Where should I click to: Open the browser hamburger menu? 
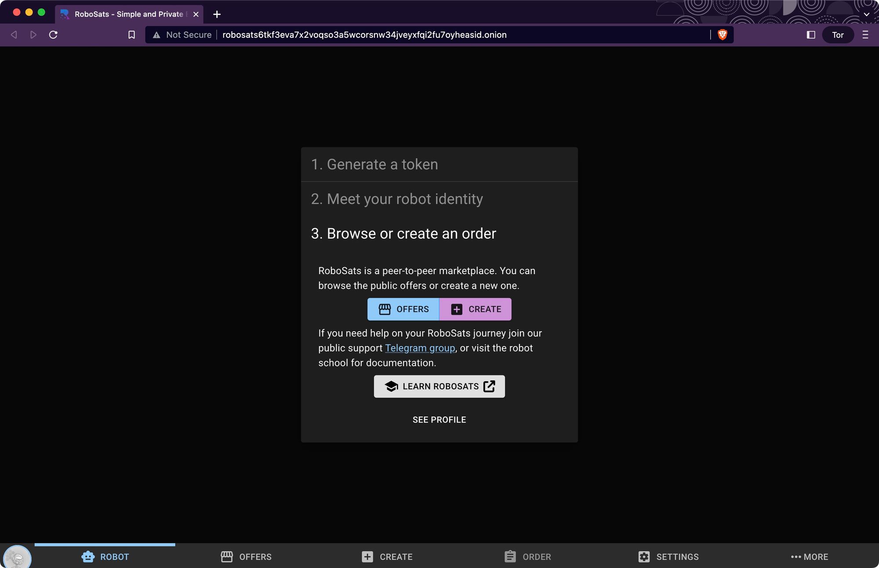pos(865,35)
